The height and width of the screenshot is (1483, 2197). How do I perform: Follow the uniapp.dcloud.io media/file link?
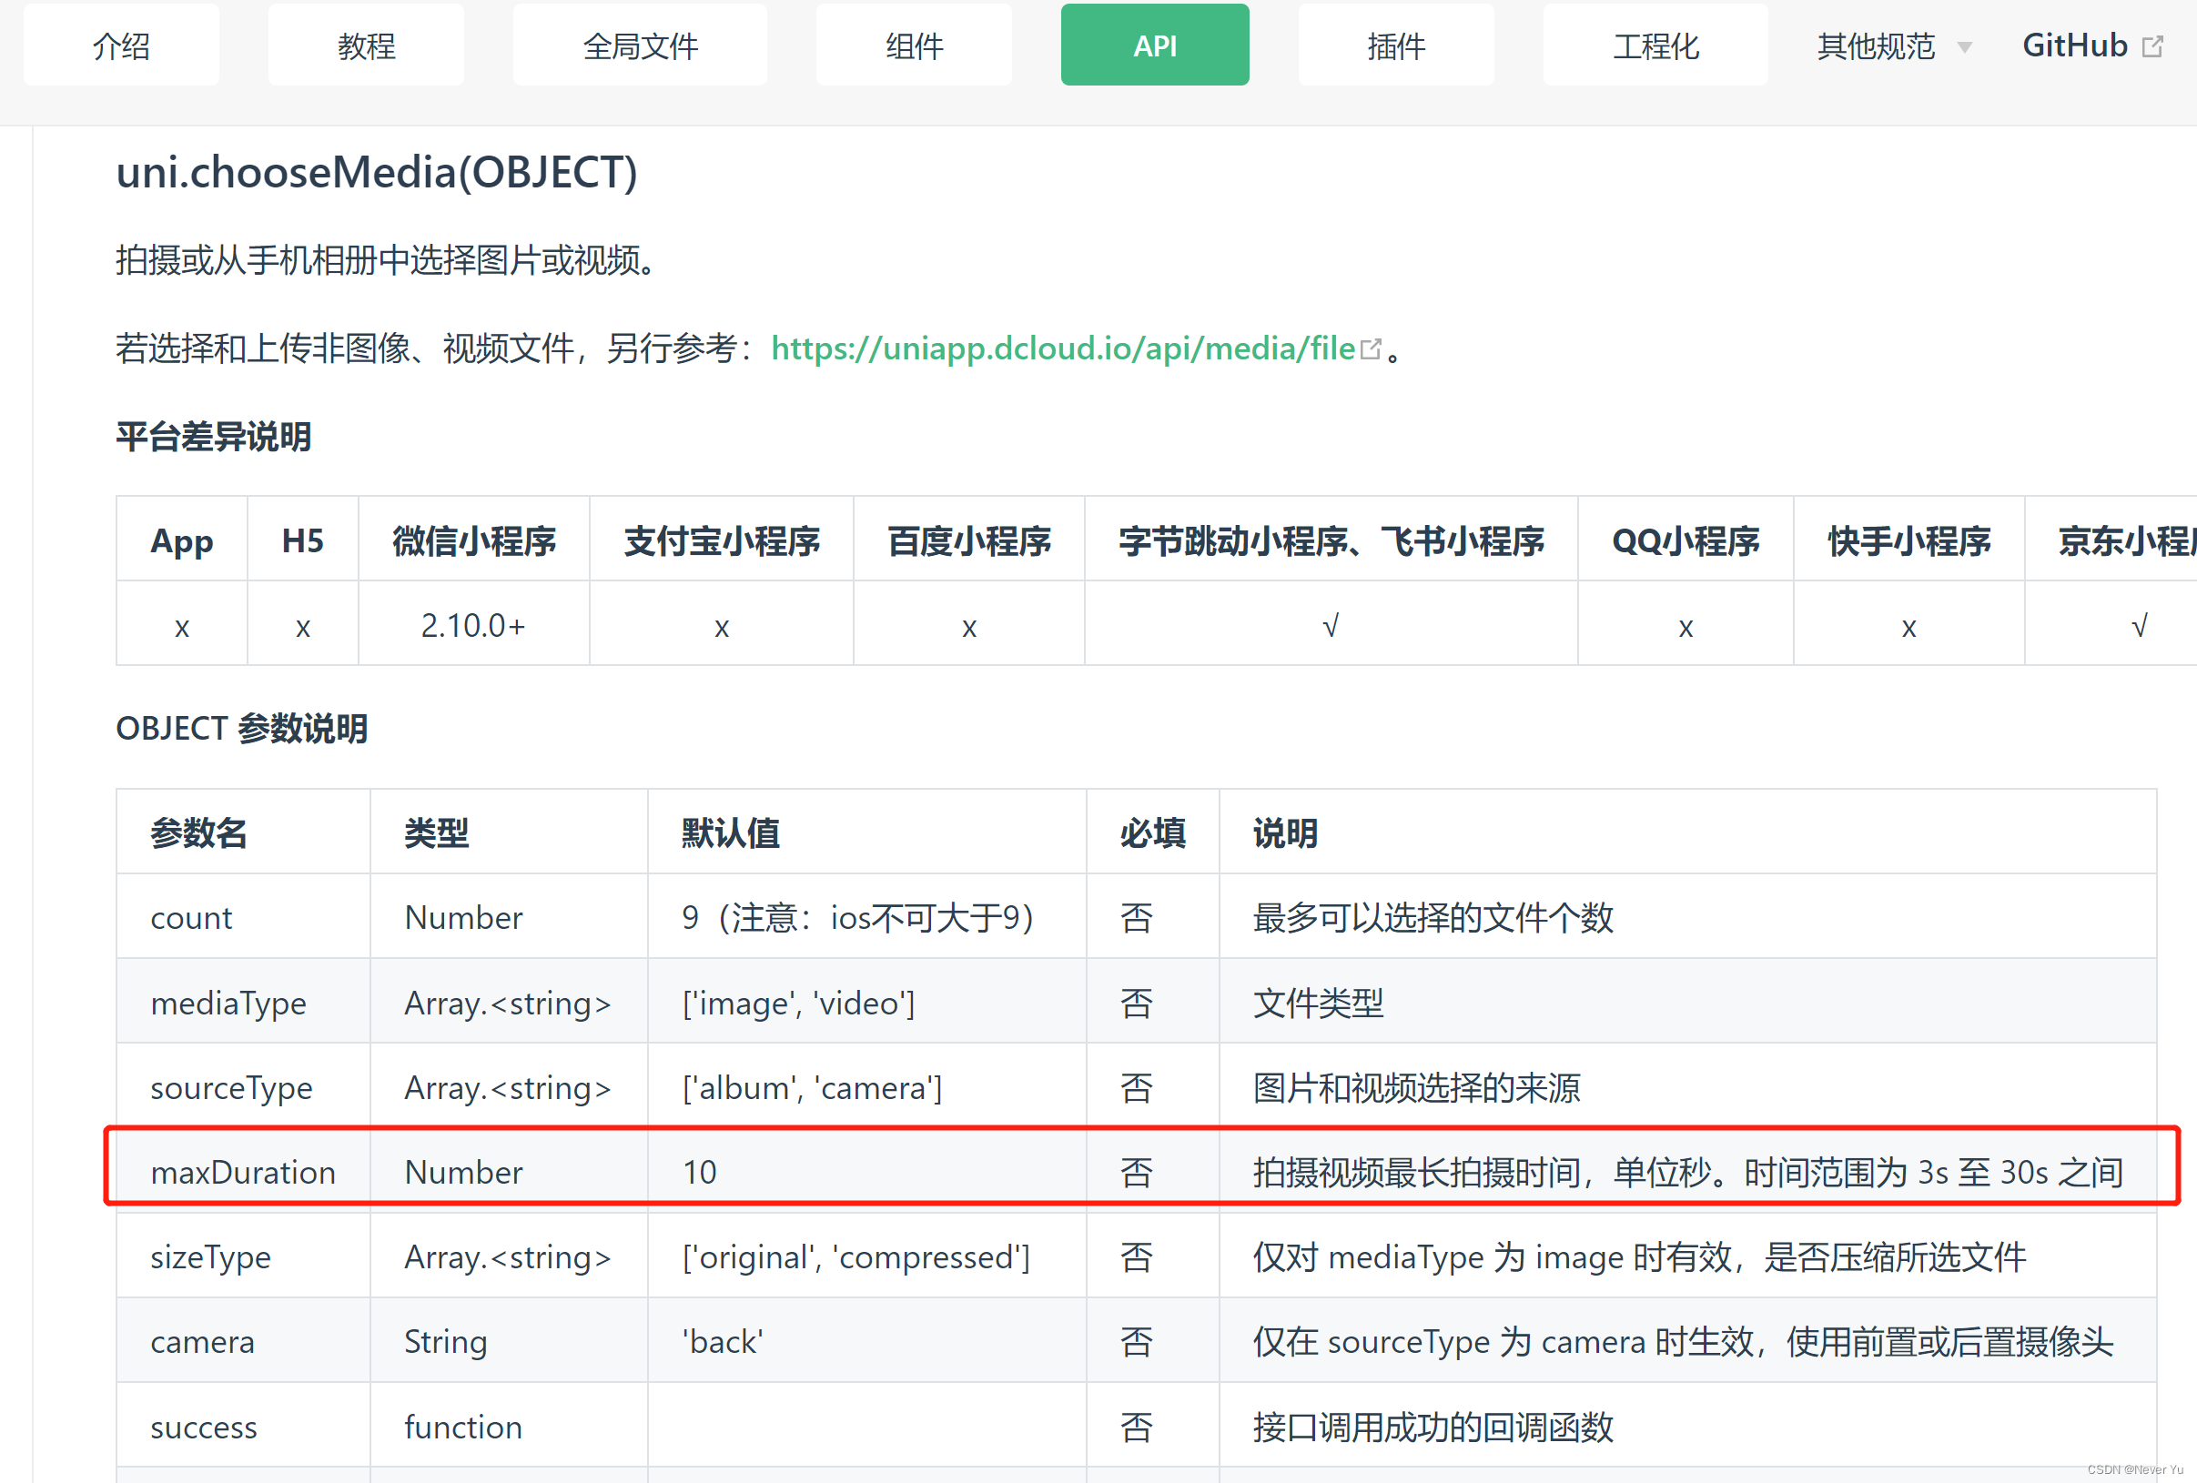[x=1064, y=348]
